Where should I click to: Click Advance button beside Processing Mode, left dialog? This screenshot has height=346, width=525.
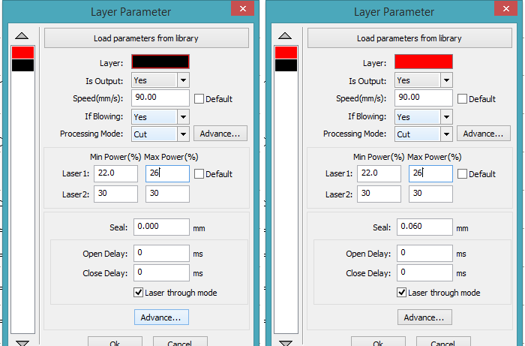[220, 134]
